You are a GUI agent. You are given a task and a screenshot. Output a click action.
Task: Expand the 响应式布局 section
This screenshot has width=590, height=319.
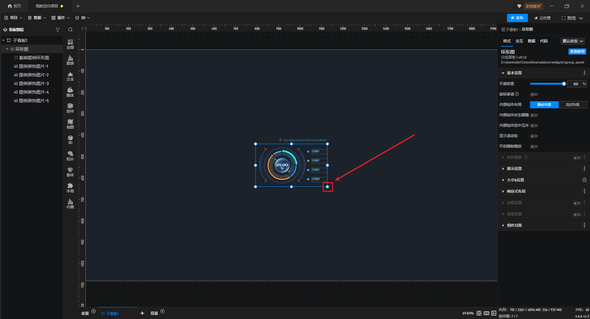click(503, 191)
